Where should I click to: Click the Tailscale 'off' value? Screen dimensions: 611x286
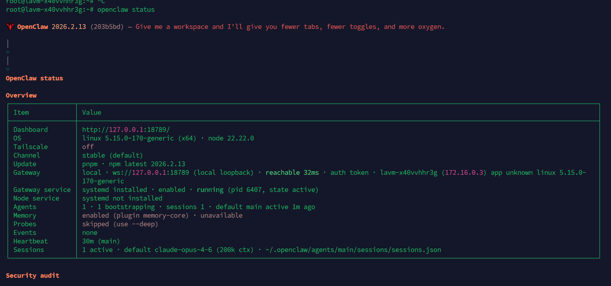(88, 147)
